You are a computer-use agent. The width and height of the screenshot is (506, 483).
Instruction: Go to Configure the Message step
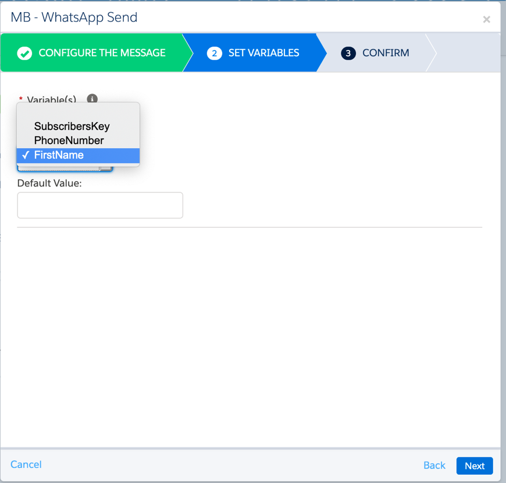tap(102, 53)
